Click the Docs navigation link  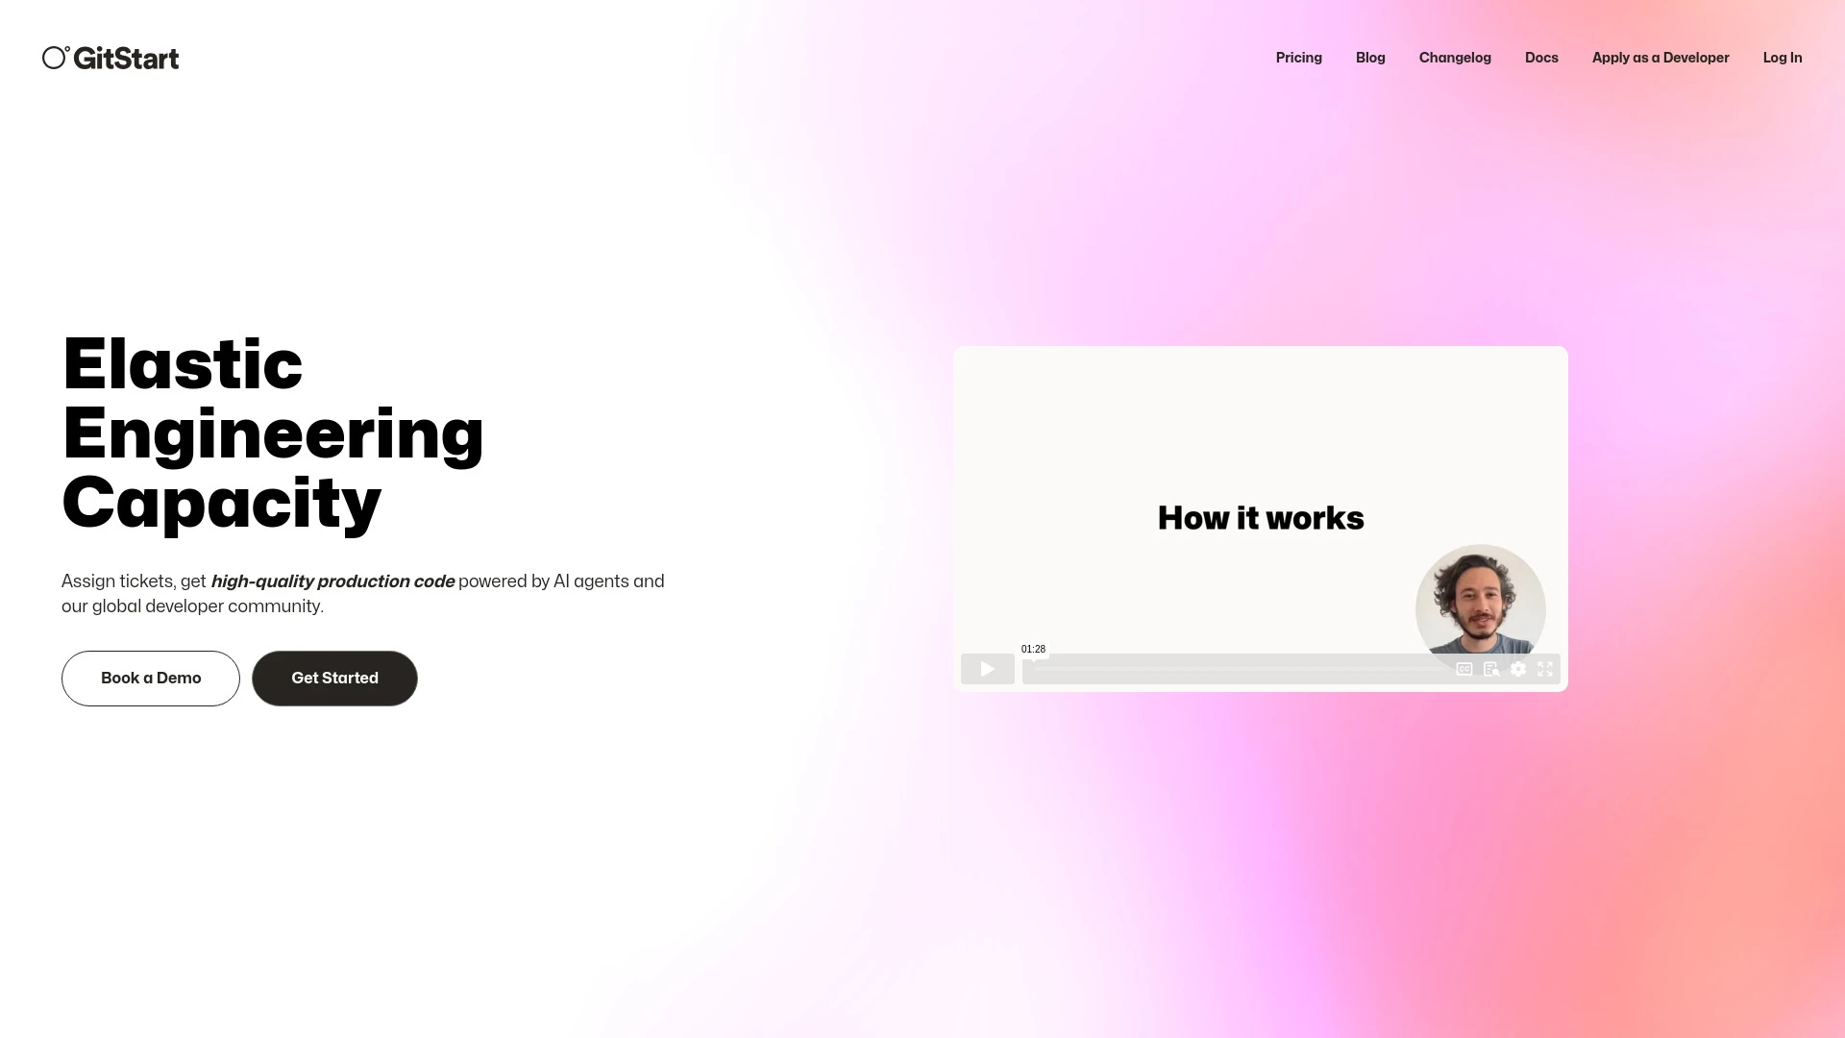pyautogui.click(x=1541, y=57)
